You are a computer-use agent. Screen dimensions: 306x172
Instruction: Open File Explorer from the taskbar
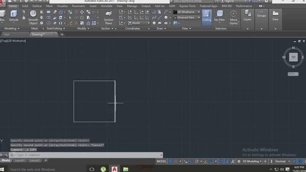point(126,169)
